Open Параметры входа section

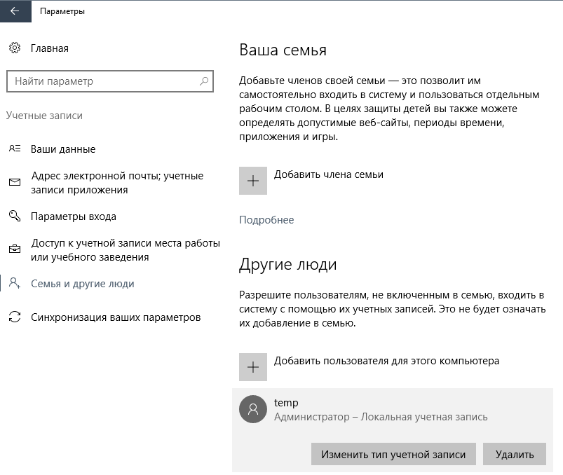(74, 216)
